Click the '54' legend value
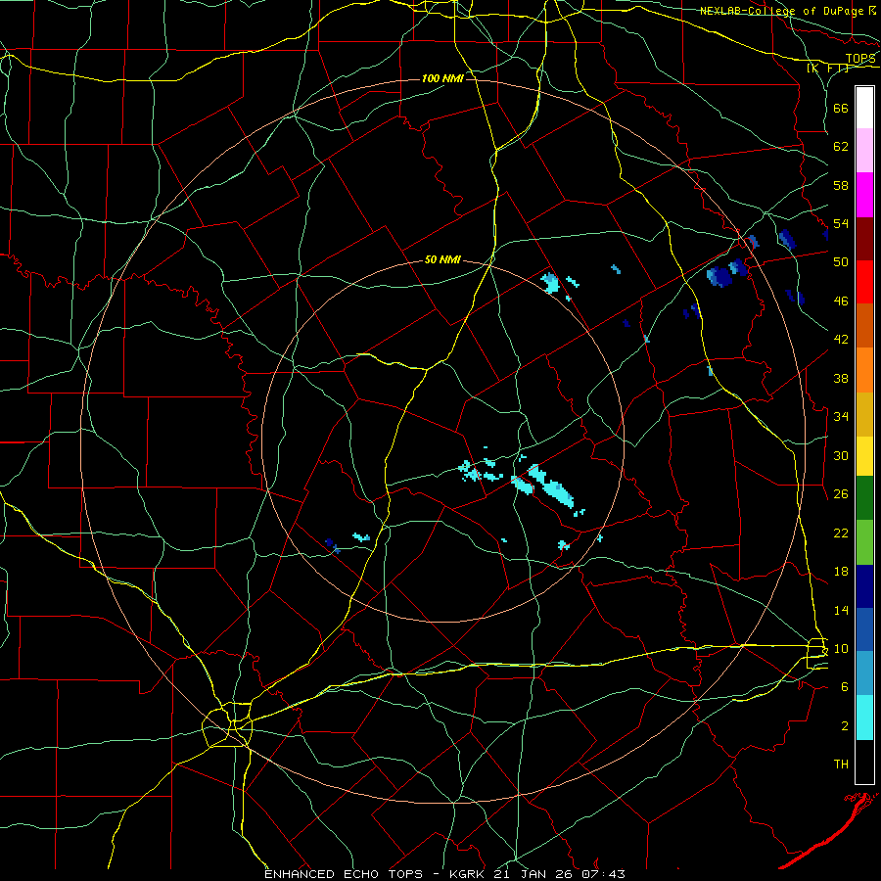This screenshot has height=881, width=881. (841, 223)
